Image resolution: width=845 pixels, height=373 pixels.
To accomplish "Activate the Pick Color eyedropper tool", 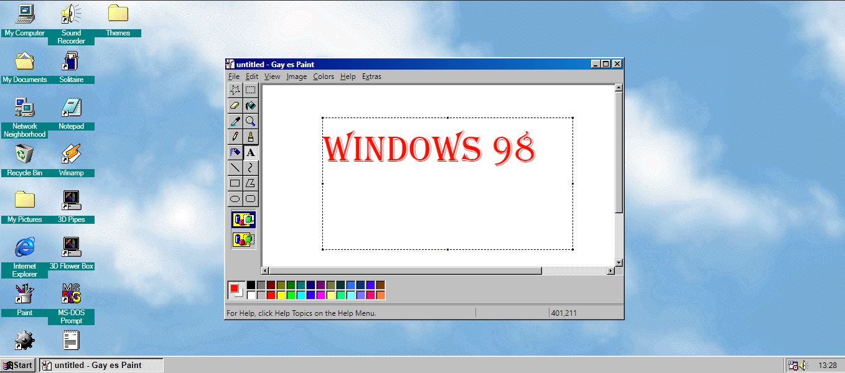I will tap(235, 121).
